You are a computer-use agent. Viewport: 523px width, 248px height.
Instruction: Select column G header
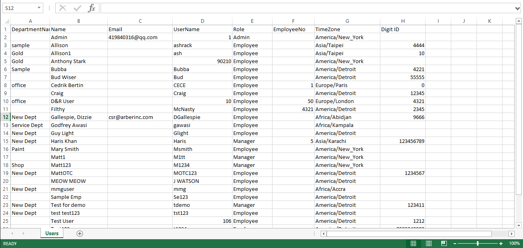pos(347,21)
